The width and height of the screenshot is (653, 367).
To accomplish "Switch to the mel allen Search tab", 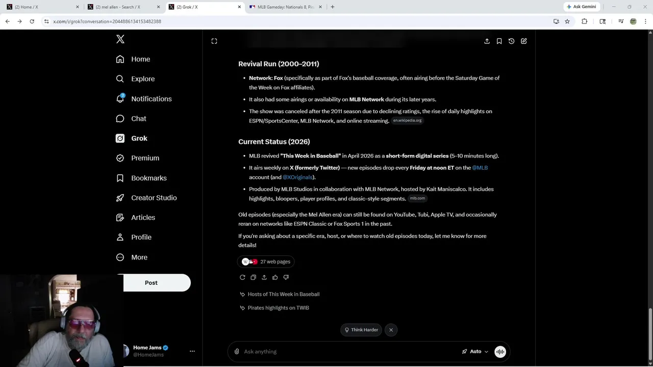I will coord(122,7).
